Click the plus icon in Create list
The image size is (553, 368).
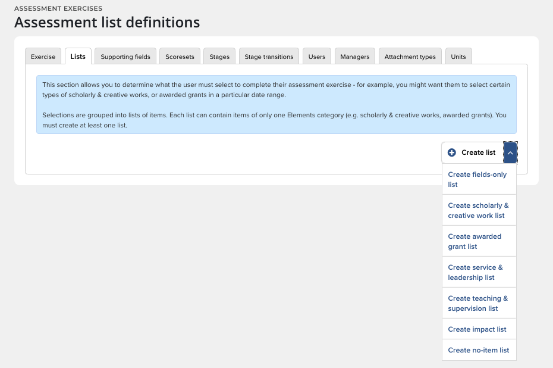pos(452,152)
